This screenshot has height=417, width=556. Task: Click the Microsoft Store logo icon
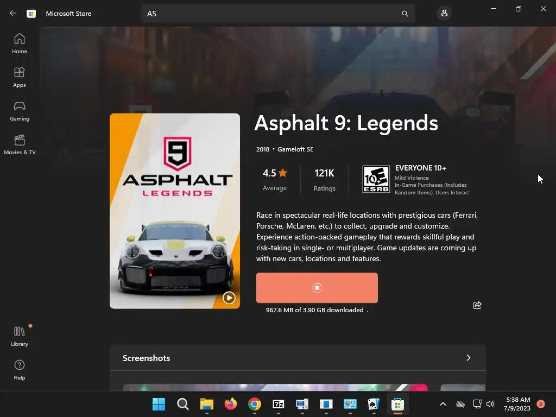(x=31, y=14)
